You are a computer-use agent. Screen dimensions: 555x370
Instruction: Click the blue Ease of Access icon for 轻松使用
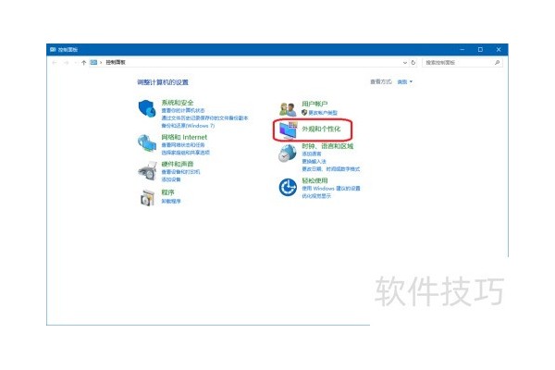click(x=288, y=187)
